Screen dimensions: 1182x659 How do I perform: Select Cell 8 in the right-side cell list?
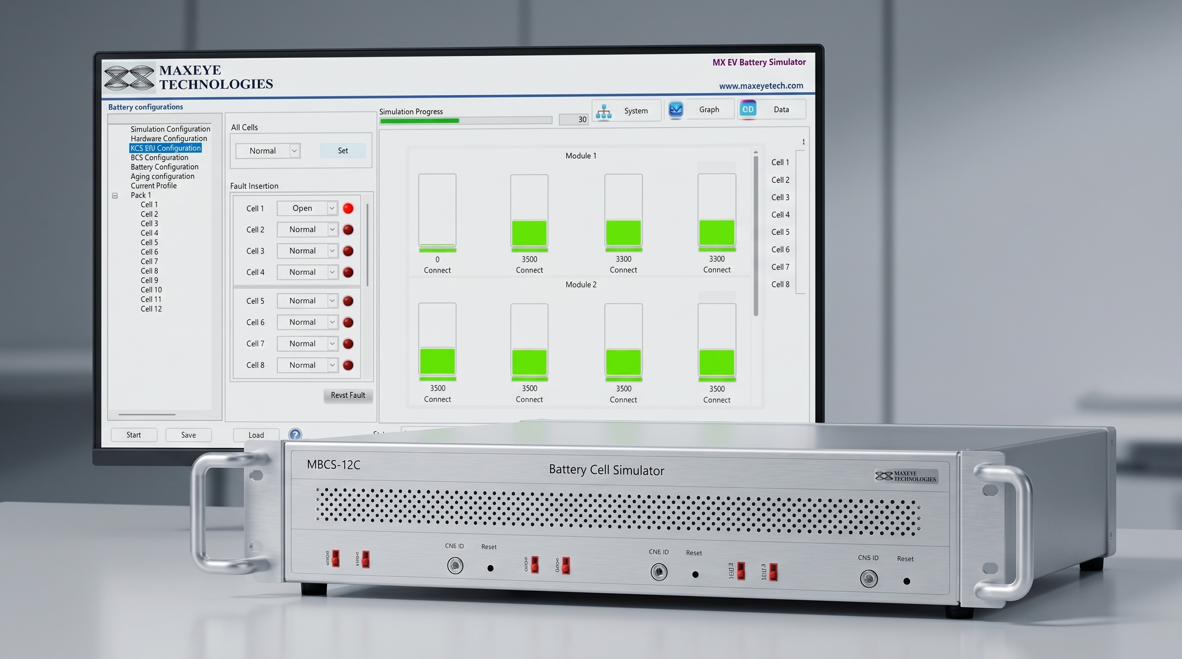(x=780, y=284)
